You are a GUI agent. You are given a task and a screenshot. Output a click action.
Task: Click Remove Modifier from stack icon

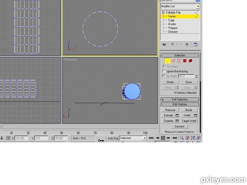pos(187,44)
